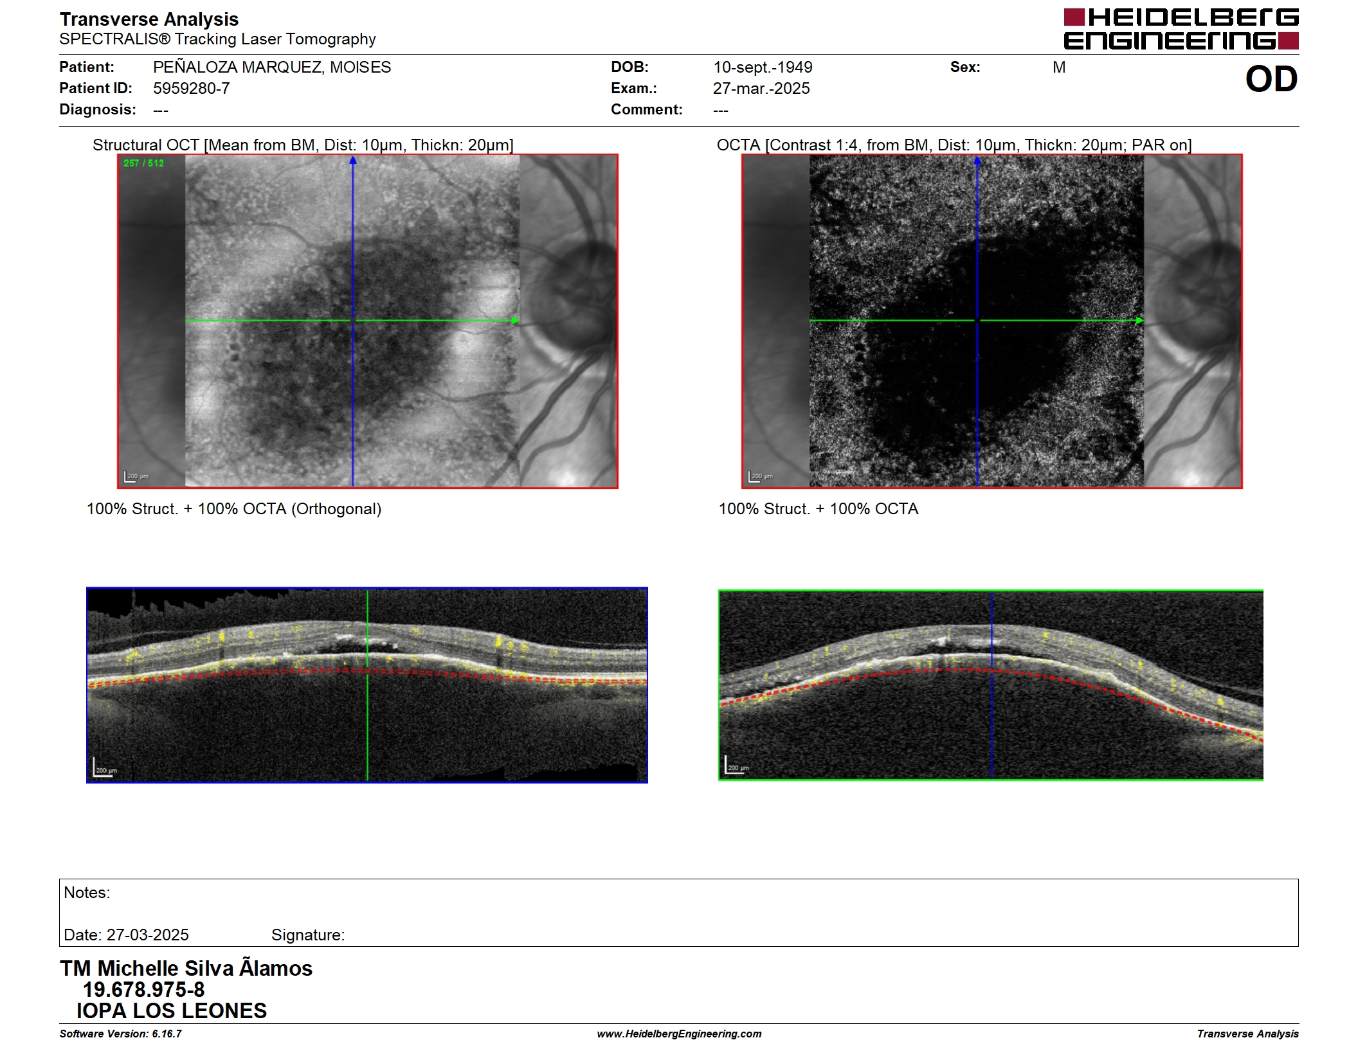Screen dimensions: 1358x1049
Task: Click the green arrowhead on the OCTA image
Action: pos(1139,320)
